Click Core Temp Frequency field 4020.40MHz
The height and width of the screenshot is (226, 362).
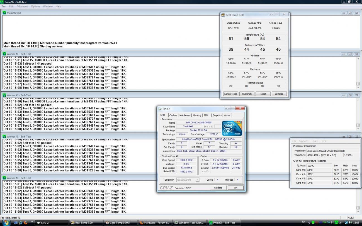click(x=325, y=155)
